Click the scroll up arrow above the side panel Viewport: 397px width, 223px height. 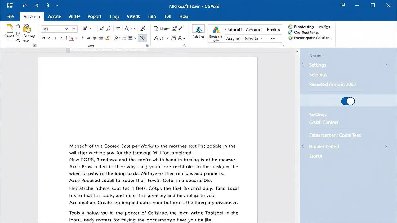point(297,52)
